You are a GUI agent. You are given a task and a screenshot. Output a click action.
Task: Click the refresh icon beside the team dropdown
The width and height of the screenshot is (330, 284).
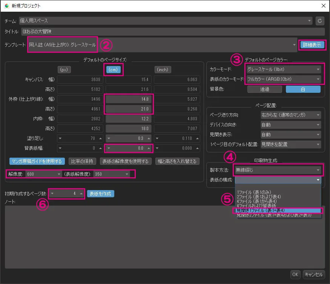pos(320,21)
